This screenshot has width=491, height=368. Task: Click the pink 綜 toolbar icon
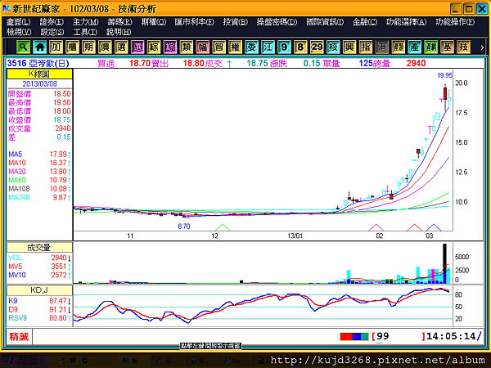170,47
